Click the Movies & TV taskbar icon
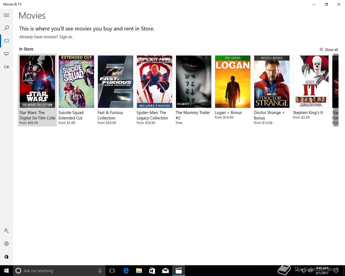Viewport: 345px width, 276px height. pyautogui.click(x=179, y=271)
